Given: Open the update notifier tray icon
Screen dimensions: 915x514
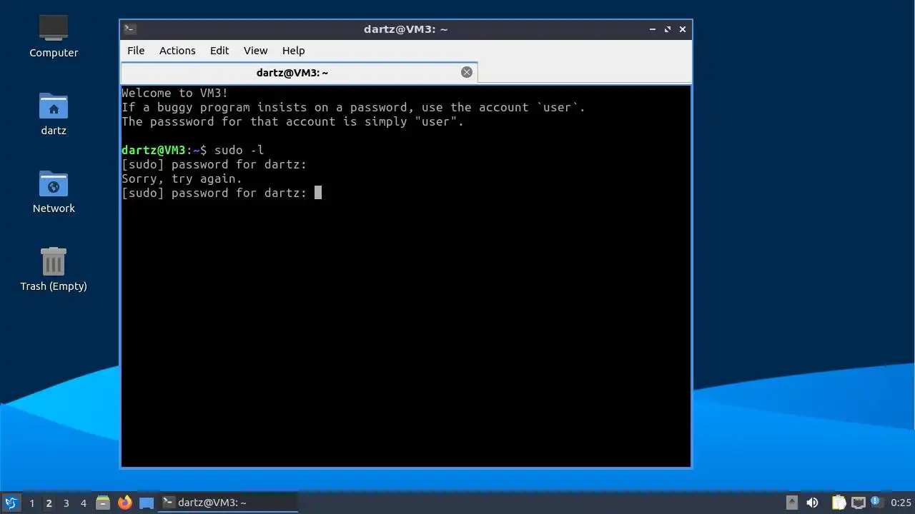Looking at the screenshot, I should [876, 502].
